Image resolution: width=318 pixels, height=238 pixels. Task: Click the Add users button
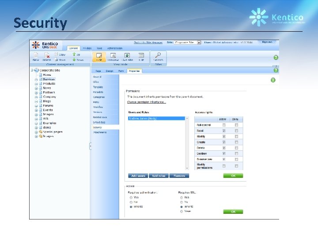click(138, 176)
